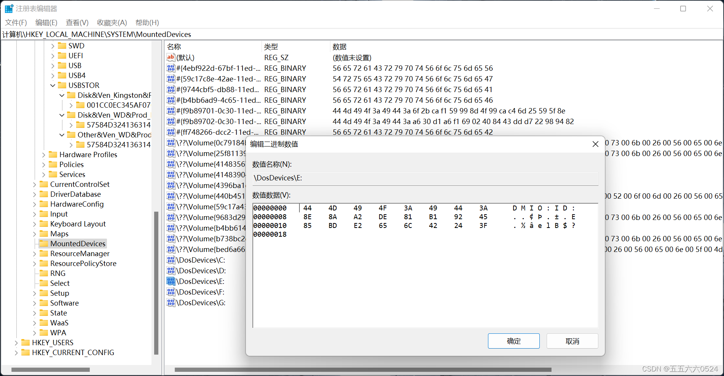This screenshot has width=724, height=376.
Task: Click the icon of \??\Volume{25f81139 value
Action: [171, 153]
